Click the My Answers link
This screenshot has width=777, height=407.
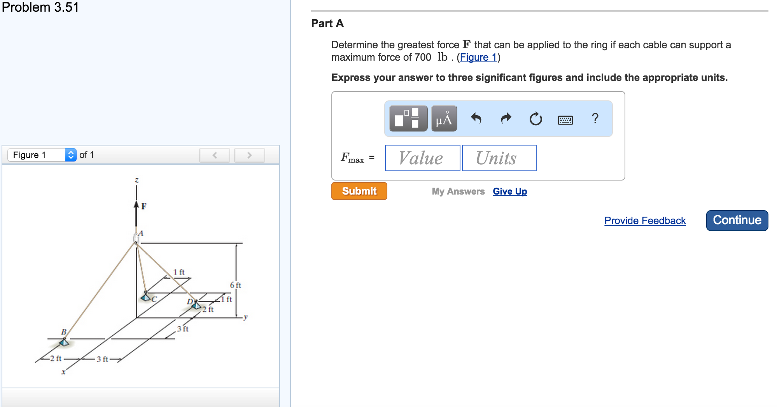pos(458,191)
